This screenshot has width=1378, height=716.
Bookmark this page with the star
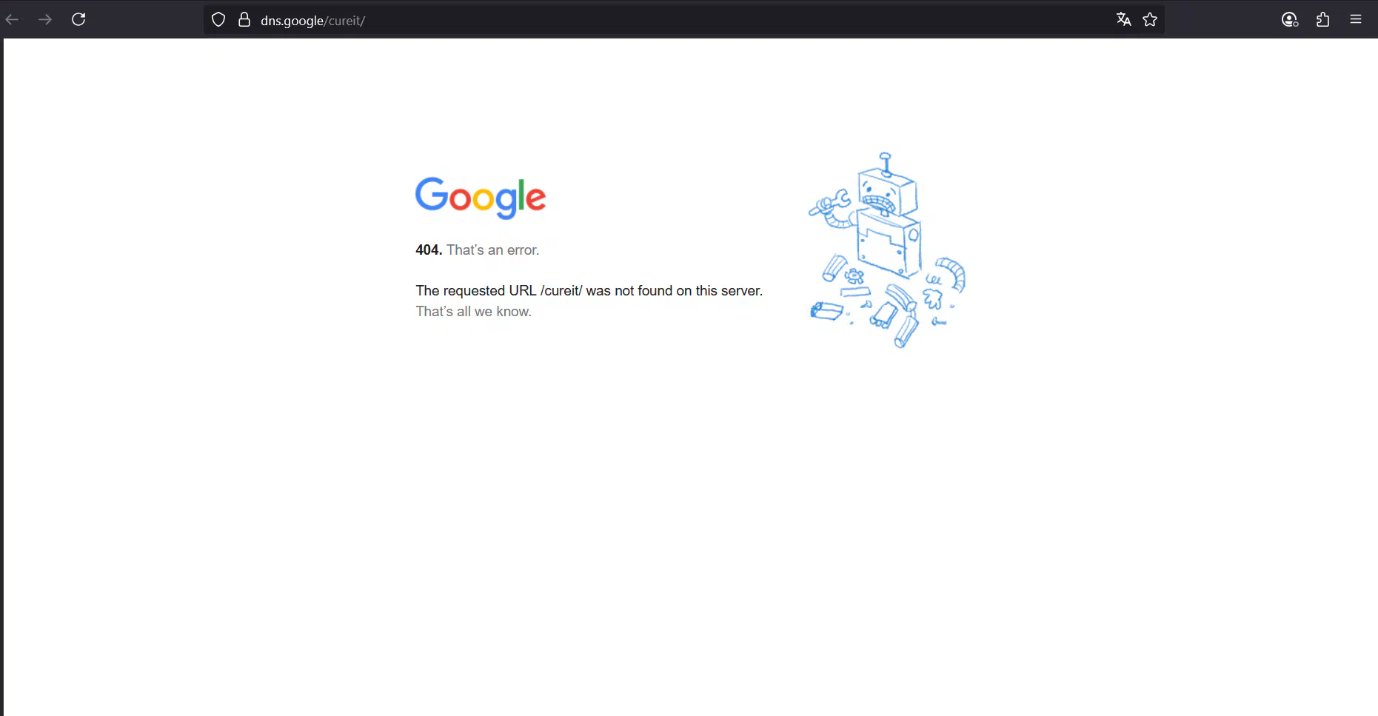[1150, 20]
